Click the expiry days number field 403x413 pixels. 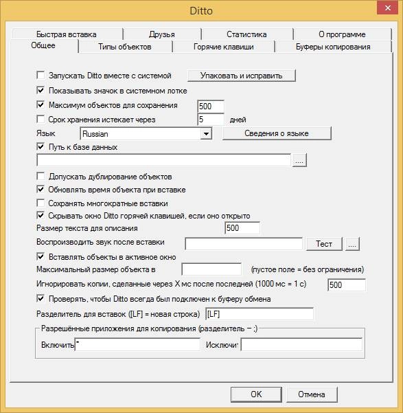pos(211,120)
